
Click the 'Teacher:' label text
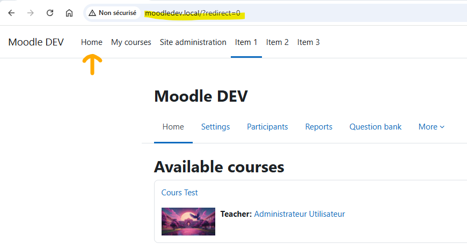point(236,214)
